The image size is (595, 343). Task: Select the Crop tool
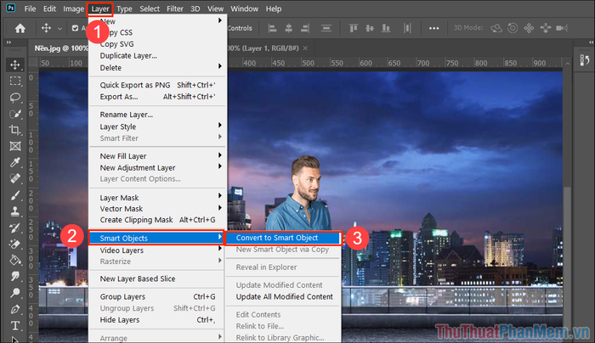(x=14, y=130)
